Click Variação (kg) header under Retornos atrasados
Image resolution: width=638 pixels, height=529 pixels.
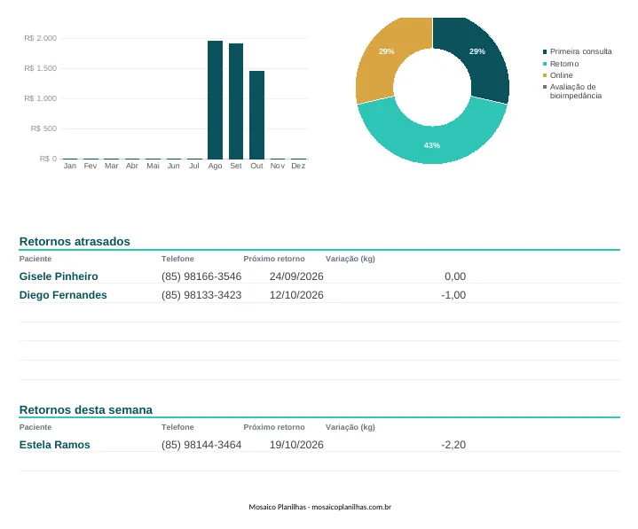pos(351,259)
